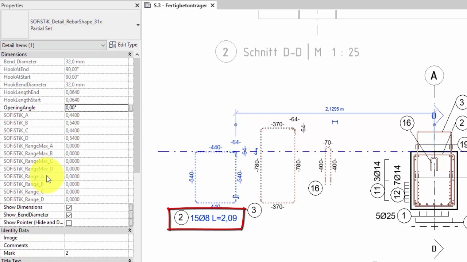Screen dimensions: 467x262
Task: Select the SOFiSTiK_Range_D parameter label
Action: click(x=24, y=199)
